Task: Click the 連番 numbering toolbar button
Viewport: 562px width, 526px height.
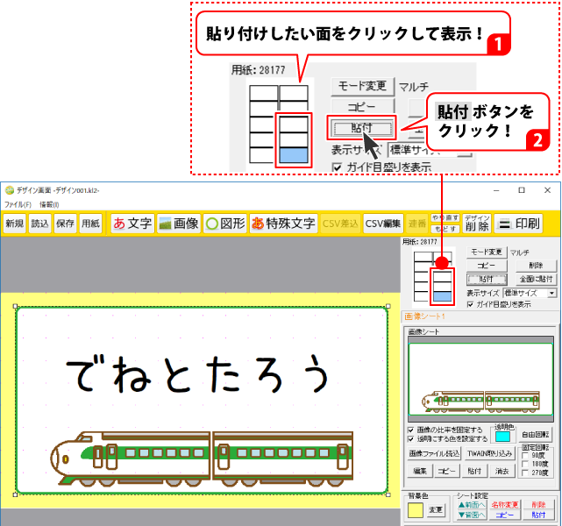Action: click(x=417, y=224)
